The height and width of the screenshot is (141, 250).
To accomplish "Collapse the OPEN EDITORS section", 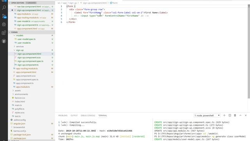I will (x=31, y=3).
